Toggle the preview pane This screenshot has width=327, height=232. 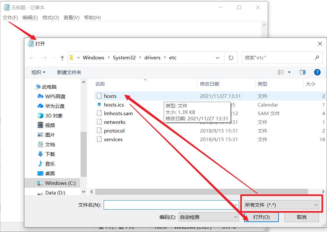point(302,72)
